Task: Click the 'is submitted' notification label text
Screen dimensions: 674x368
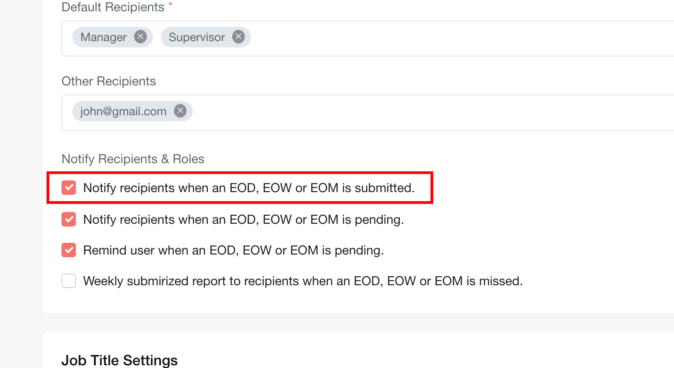Action: tap(248, 188)
